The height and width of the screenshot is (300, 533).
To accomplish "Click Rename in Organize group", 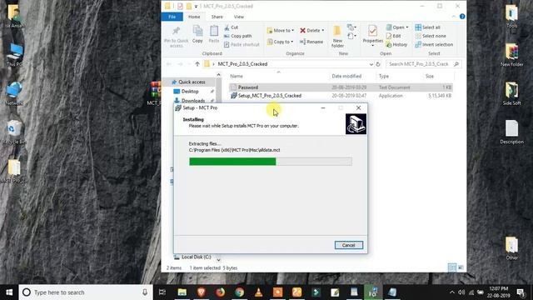I will click(x=311, y=42).
